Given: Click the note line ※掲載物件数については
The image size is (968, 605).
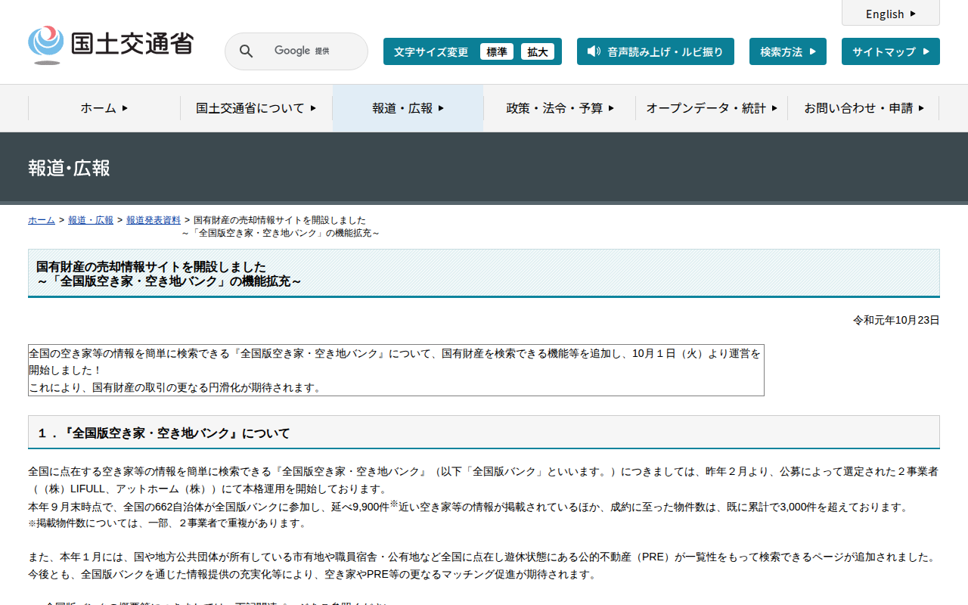Looking at the screenshot, I should coord(167,523).
